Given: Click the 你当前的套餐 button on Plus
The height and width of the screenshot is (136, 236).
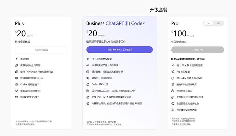Looking at the screenshot, I should tap(41, 50).
